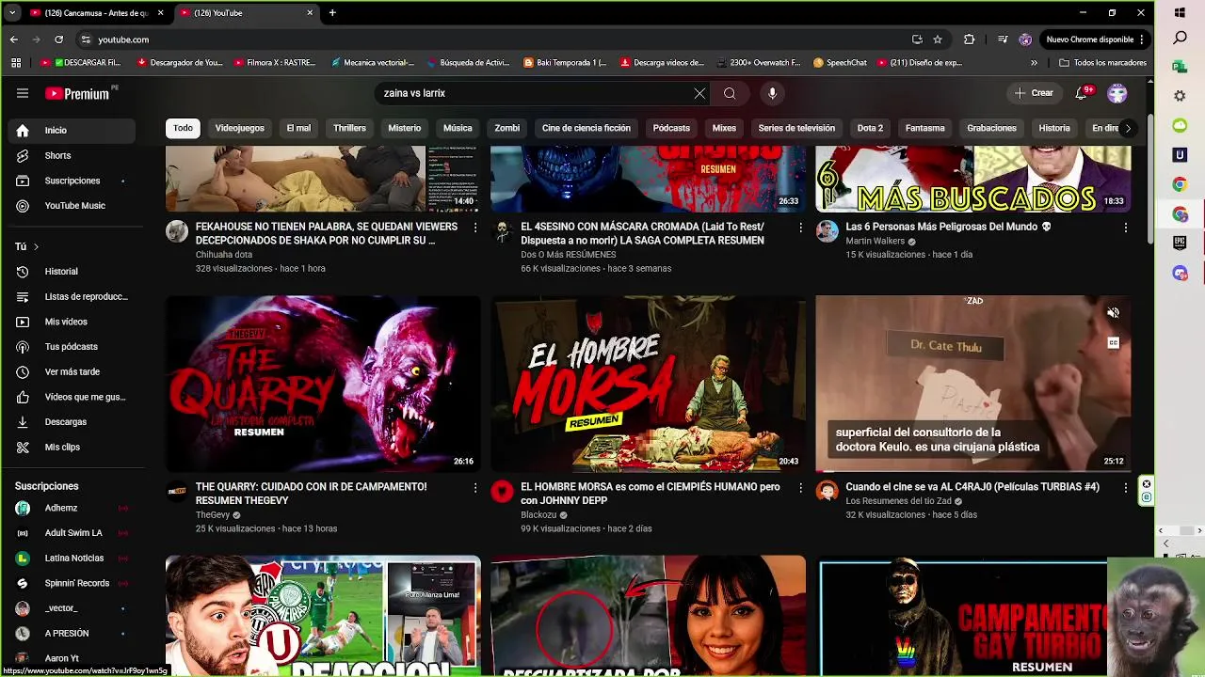Open options for EL HOMBRE MORSA video

click(800, 489)
